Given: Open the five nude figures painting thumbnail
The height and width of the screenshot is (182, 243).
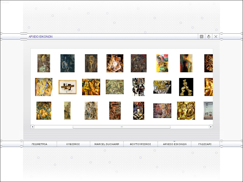Looking at the screenshot, I should [x=44, y=87].
